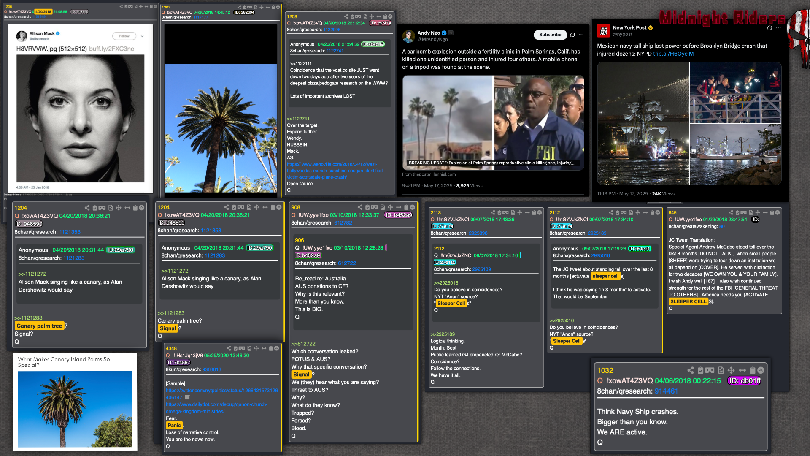Click reply reference >>612722 in post 908

click(303, 344)
